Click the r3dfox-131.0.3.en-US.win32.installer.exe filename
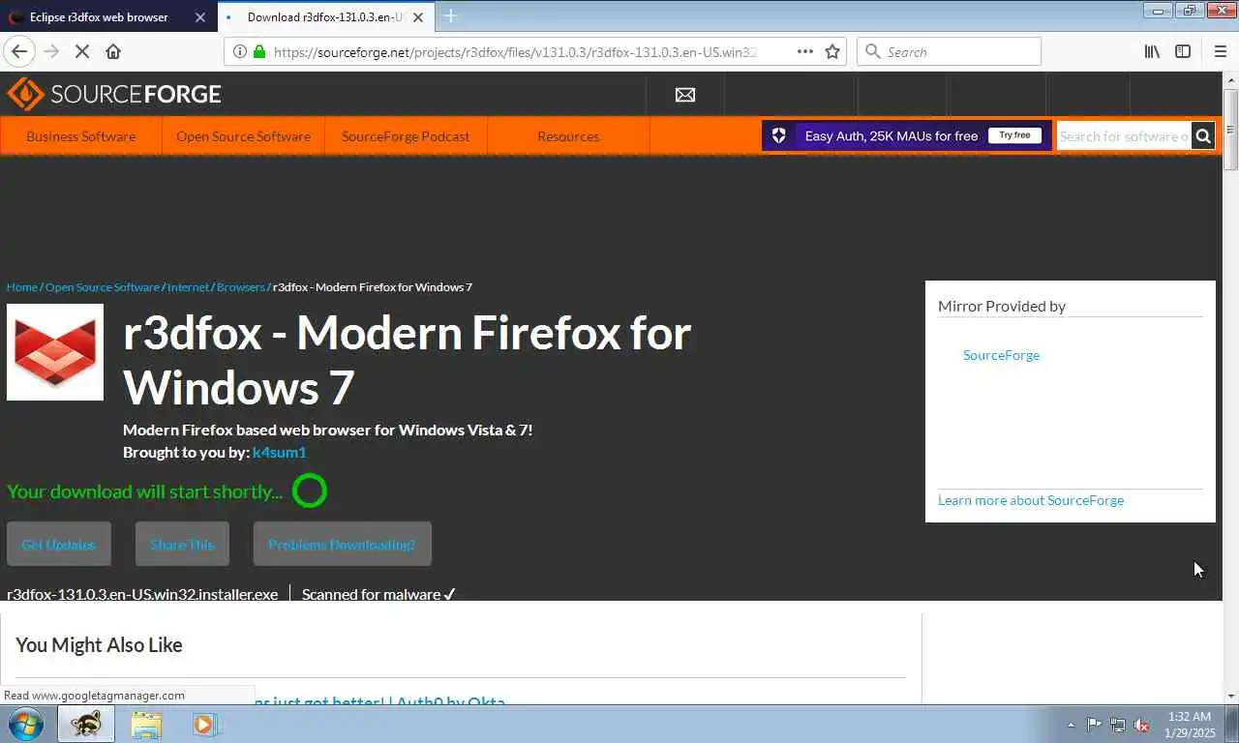The height and width of the screenshot is (743, 1239). [142, 594]
